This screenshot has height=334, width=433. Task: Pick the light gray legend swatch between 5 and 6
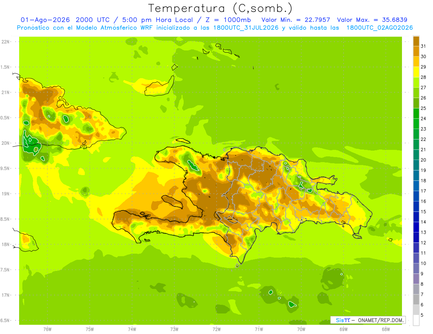click(416, 310)
